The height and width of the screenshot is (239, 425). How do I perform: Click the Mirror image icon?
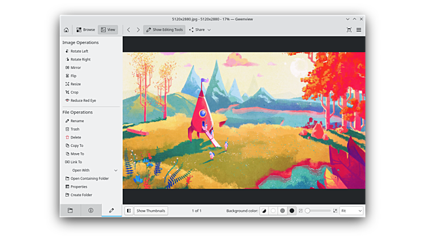(x=67, y=68)
